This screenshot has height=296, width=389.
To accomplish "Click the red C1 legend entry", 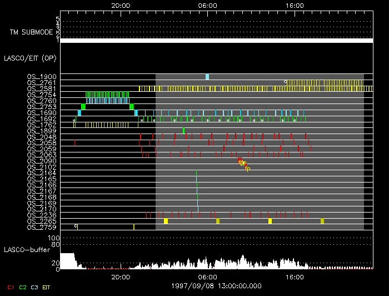I will click(x=9, y=287).
